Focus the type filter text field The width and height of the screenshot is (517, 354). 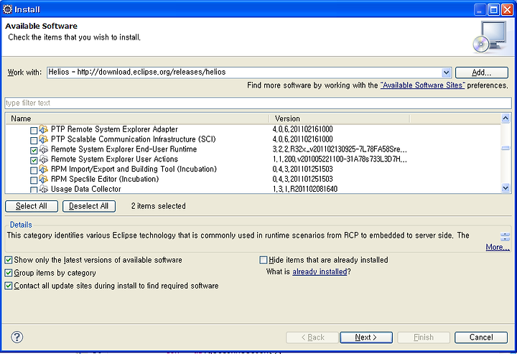coord(258,103)
